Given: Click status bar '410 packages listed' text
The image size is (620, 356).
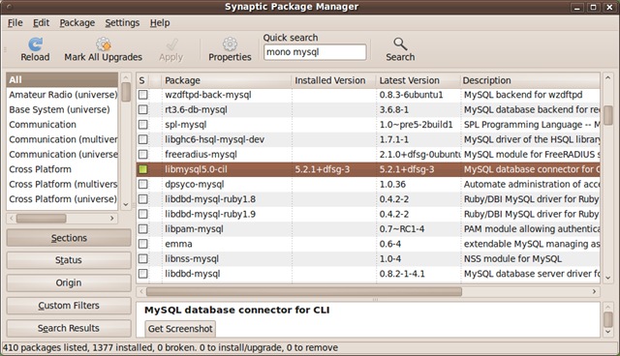Looking at the screenshot, I should point(46,347).
